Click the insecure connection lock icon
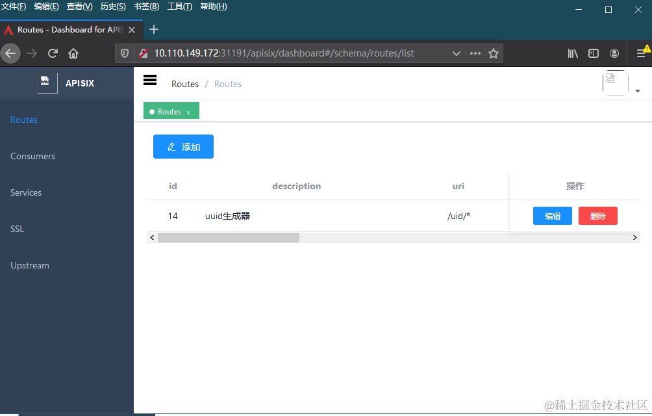Viewport: 652px width, 416px height. tap(144, 53)
